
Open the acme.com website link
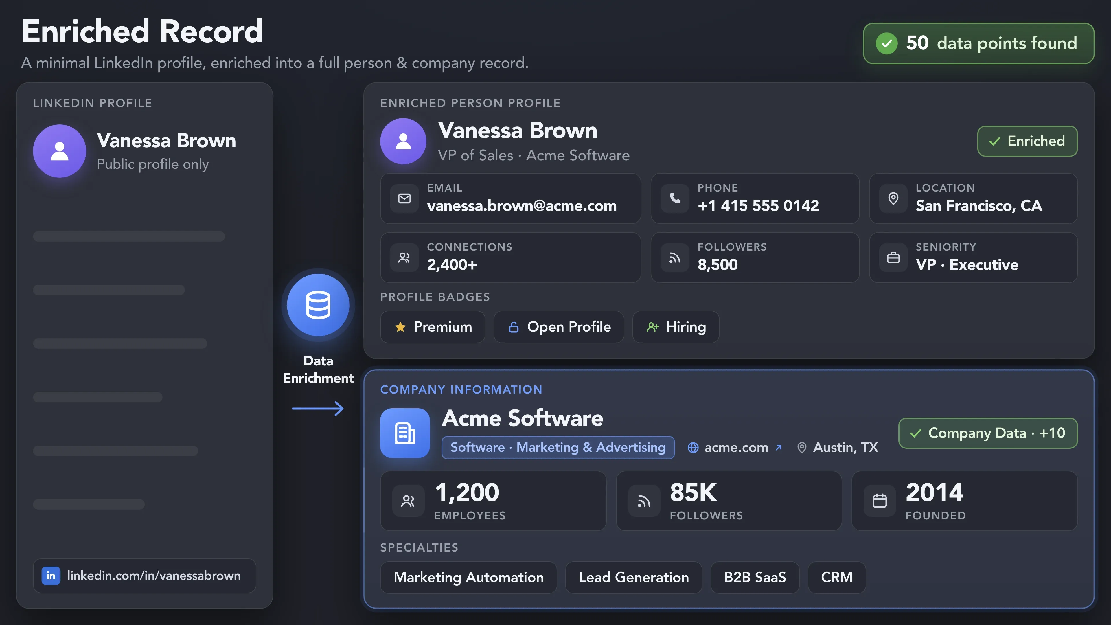[x=735, y=448]
